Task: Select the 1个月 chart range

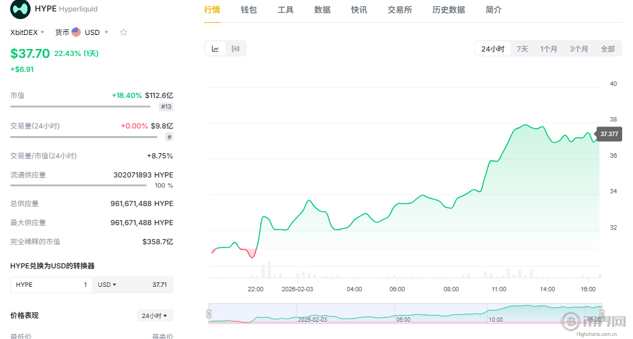Action: (548, 49)
